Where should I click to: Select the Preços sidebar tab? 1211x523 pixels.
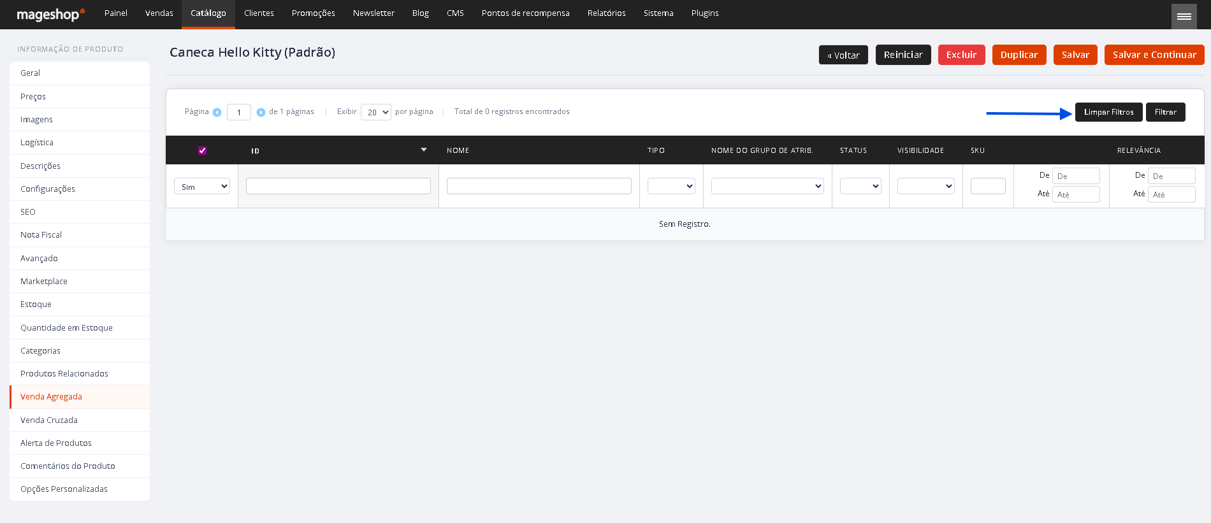pyautogui.click(x=80, y=97)
